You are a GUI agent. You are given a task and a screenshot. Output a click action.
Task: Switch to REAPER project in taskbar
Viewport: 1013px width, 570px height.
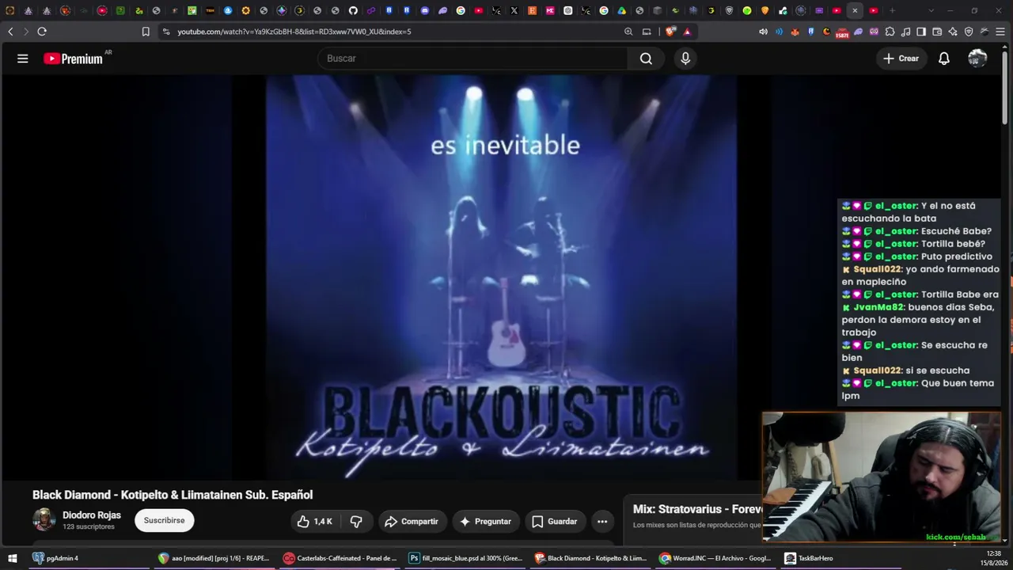(x=214, y=558)
